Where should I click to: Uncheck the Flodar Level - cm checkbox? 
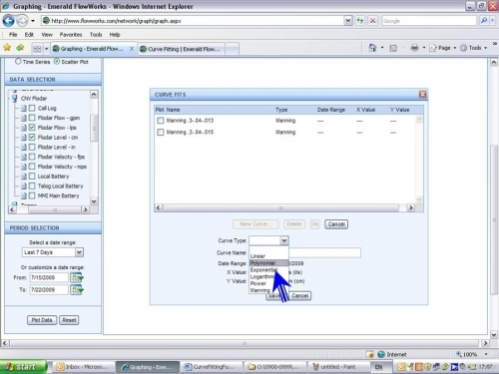coord(32,137)
